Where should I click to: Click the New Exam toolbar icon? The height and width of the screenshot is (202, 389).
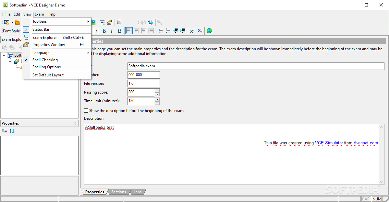coord(6,22)
